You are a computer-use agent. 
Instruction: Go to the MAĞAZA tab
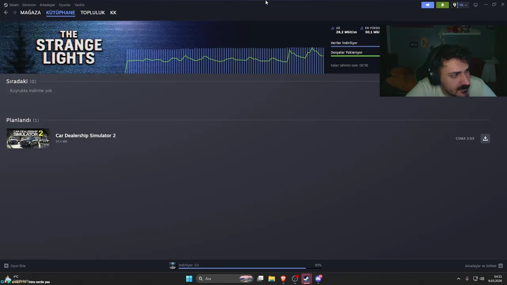[30, 12]
